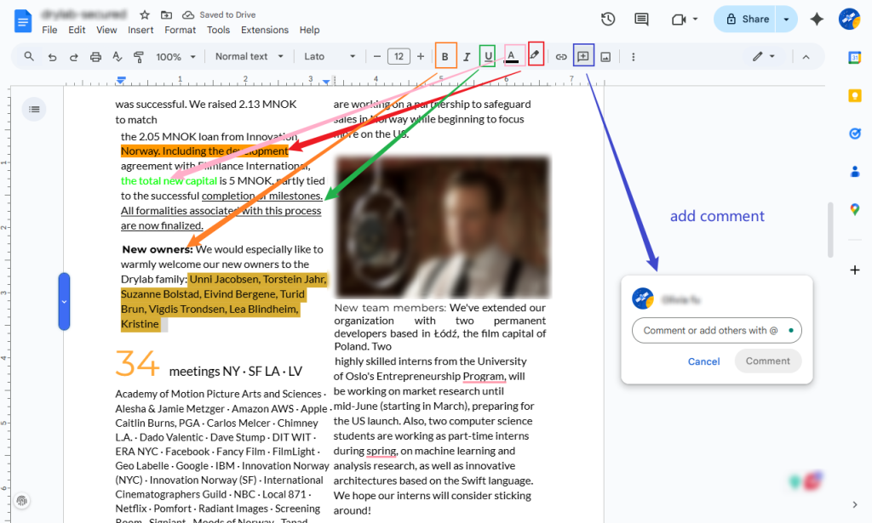
Task: Click the Share button
Action: coord(754,18)
